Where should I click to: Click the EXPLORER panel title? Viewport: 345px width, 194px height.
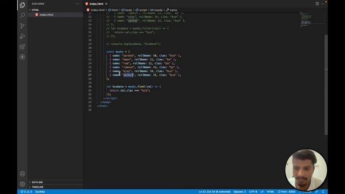tap(38, 4)
